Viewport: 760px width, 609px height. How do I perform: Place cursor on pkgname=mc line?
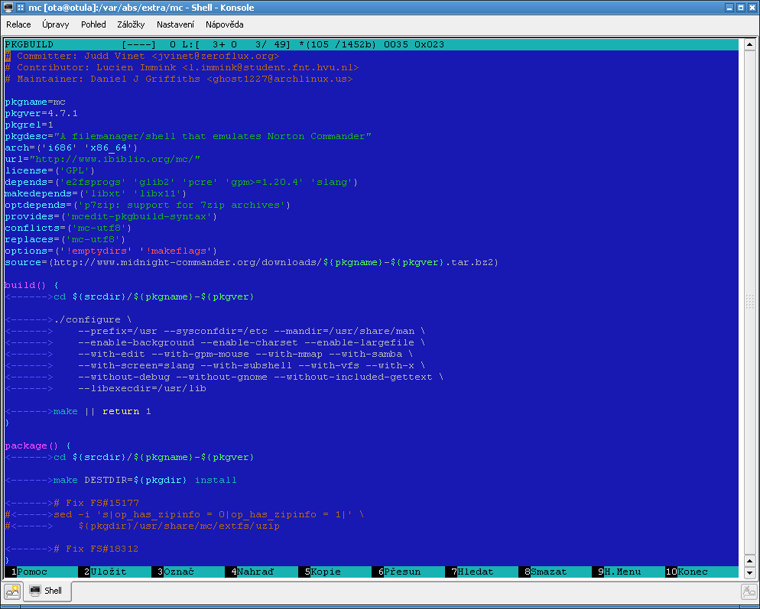tap(35, 102)
